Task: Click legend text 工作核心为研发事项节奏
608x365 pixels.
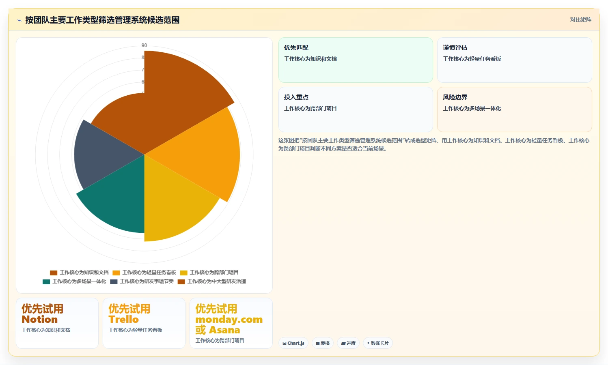Action: [x=147, y=281]
